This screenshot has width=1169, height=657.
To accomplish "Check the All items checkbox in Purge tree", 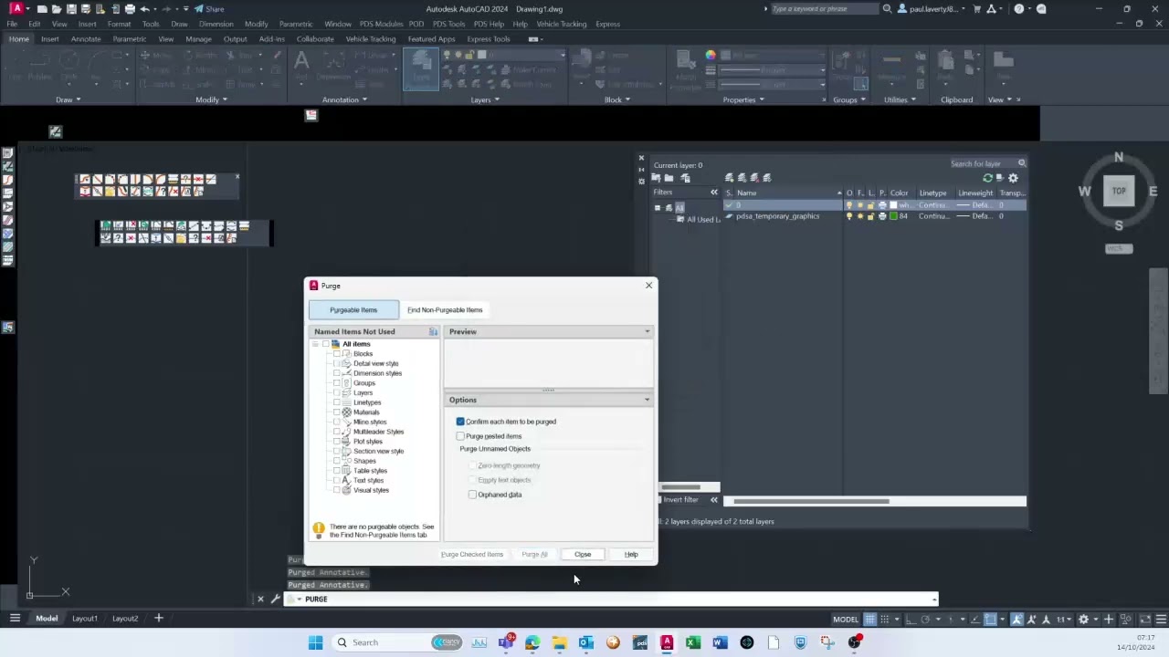I will (x=326, y=344).
